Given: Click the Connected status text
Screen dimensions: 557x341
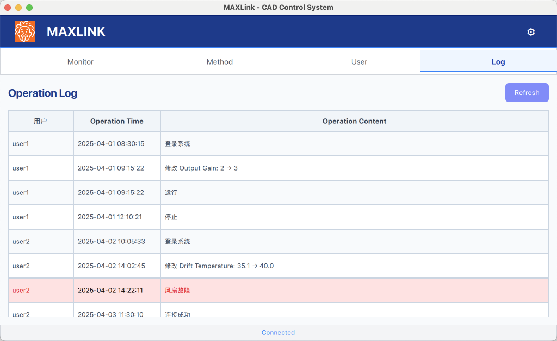Looking at the screenshot, I should click(278, 333).
